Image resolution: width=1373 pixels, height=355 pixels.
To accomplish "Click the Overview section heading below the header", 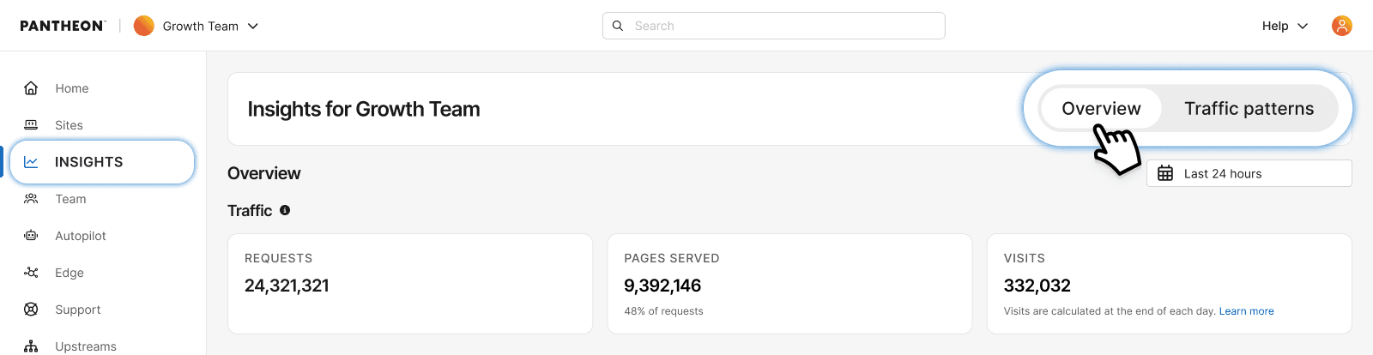I will (264, 173).
